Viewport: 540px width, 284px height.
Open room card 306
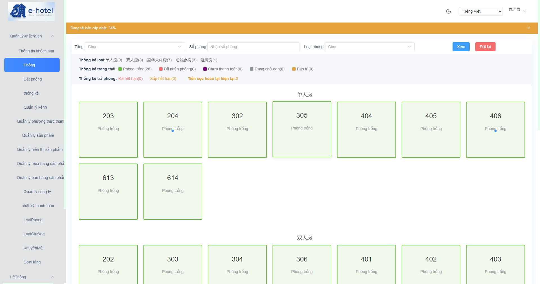pos(302,265)
